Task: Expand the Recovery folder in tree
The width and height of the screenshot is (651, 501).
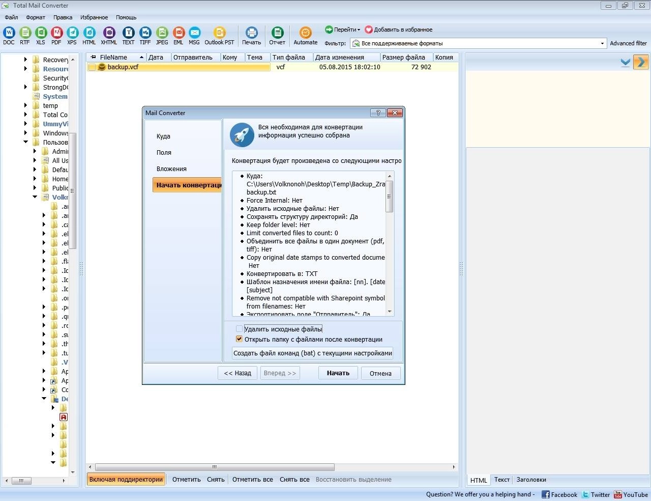Action: tap(25, 60)
